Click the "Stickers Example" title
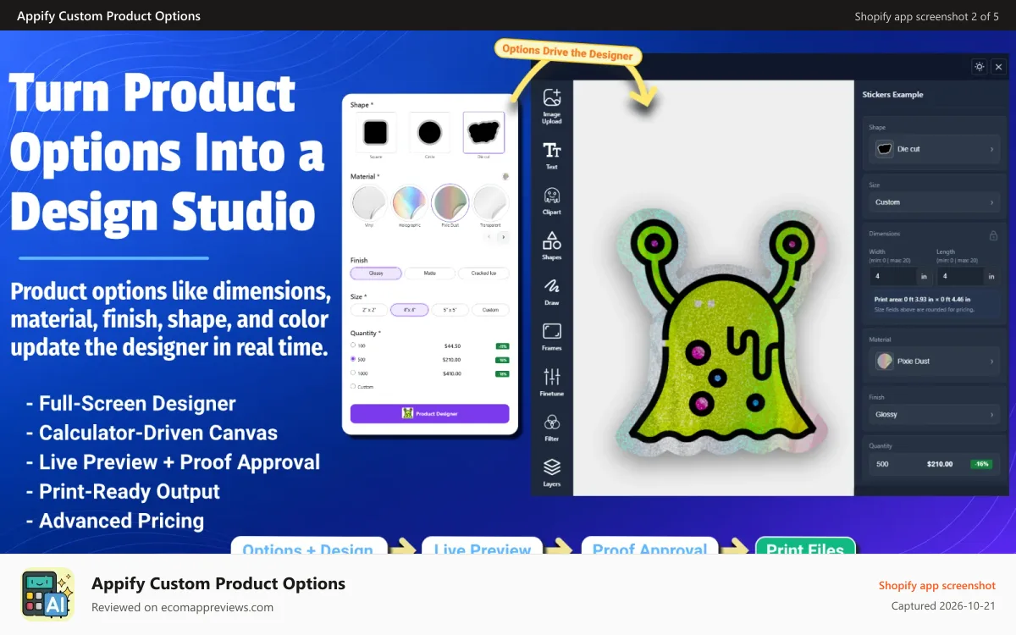The height and width of the screenshot is (635, 1016). point(892,95)
